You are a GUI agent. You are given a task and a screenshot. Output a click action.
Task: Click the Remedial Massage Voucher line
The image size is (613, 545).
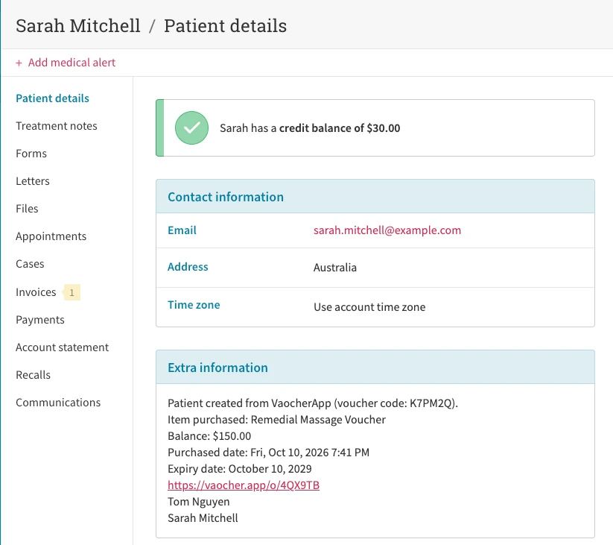tap(277, 420)
